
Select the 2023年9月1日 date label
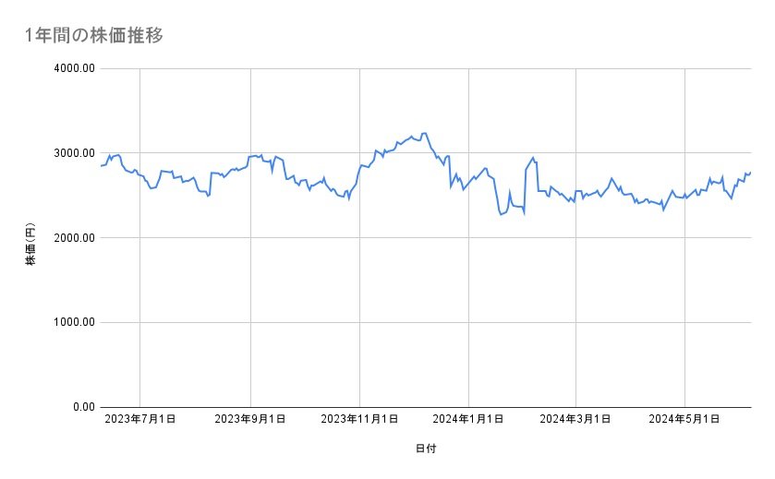[x=251, y=420]
